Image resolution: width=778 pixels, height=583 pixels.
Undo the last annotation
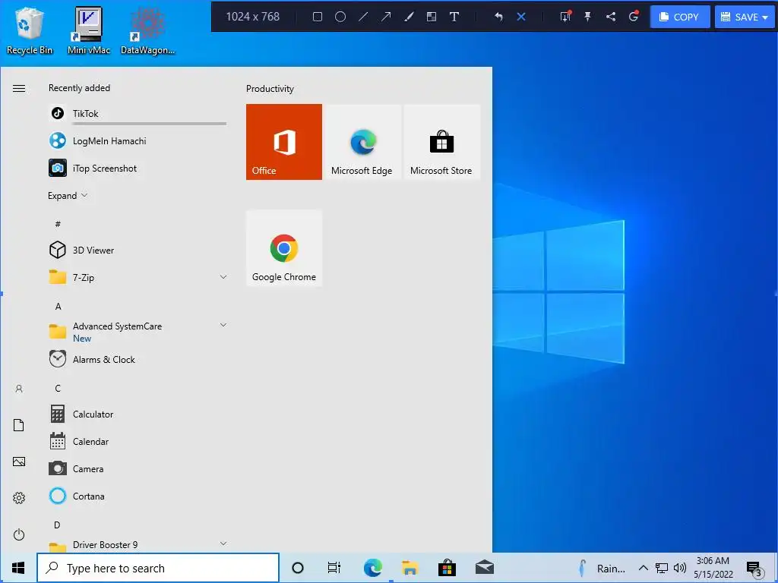[x=498, y=17]
